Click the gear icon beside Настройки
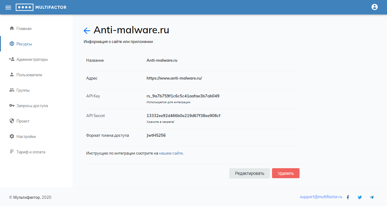Screen dimensions: 387x206 point(12,136)
